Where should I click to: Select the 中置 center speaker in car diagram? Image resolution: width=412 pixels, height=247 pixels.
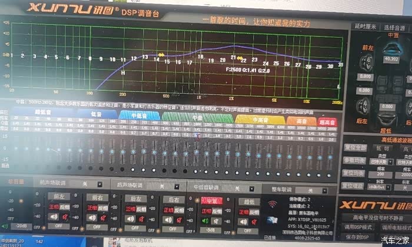tap(392, 49)
